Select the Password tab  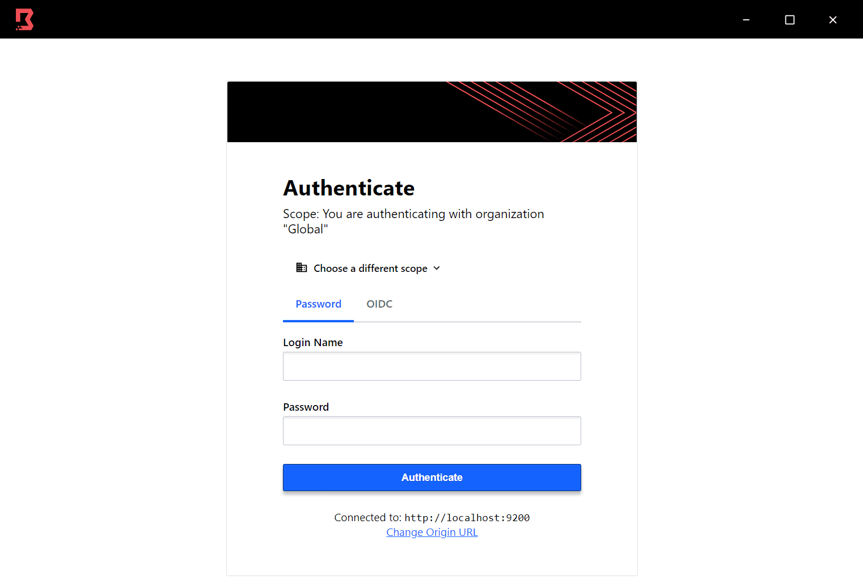(x=318, y=304)
